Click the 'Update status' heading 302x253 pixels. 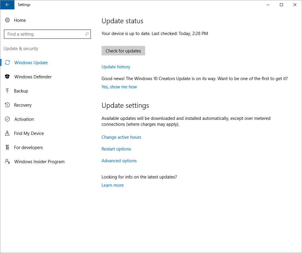(x=122, y=21)
